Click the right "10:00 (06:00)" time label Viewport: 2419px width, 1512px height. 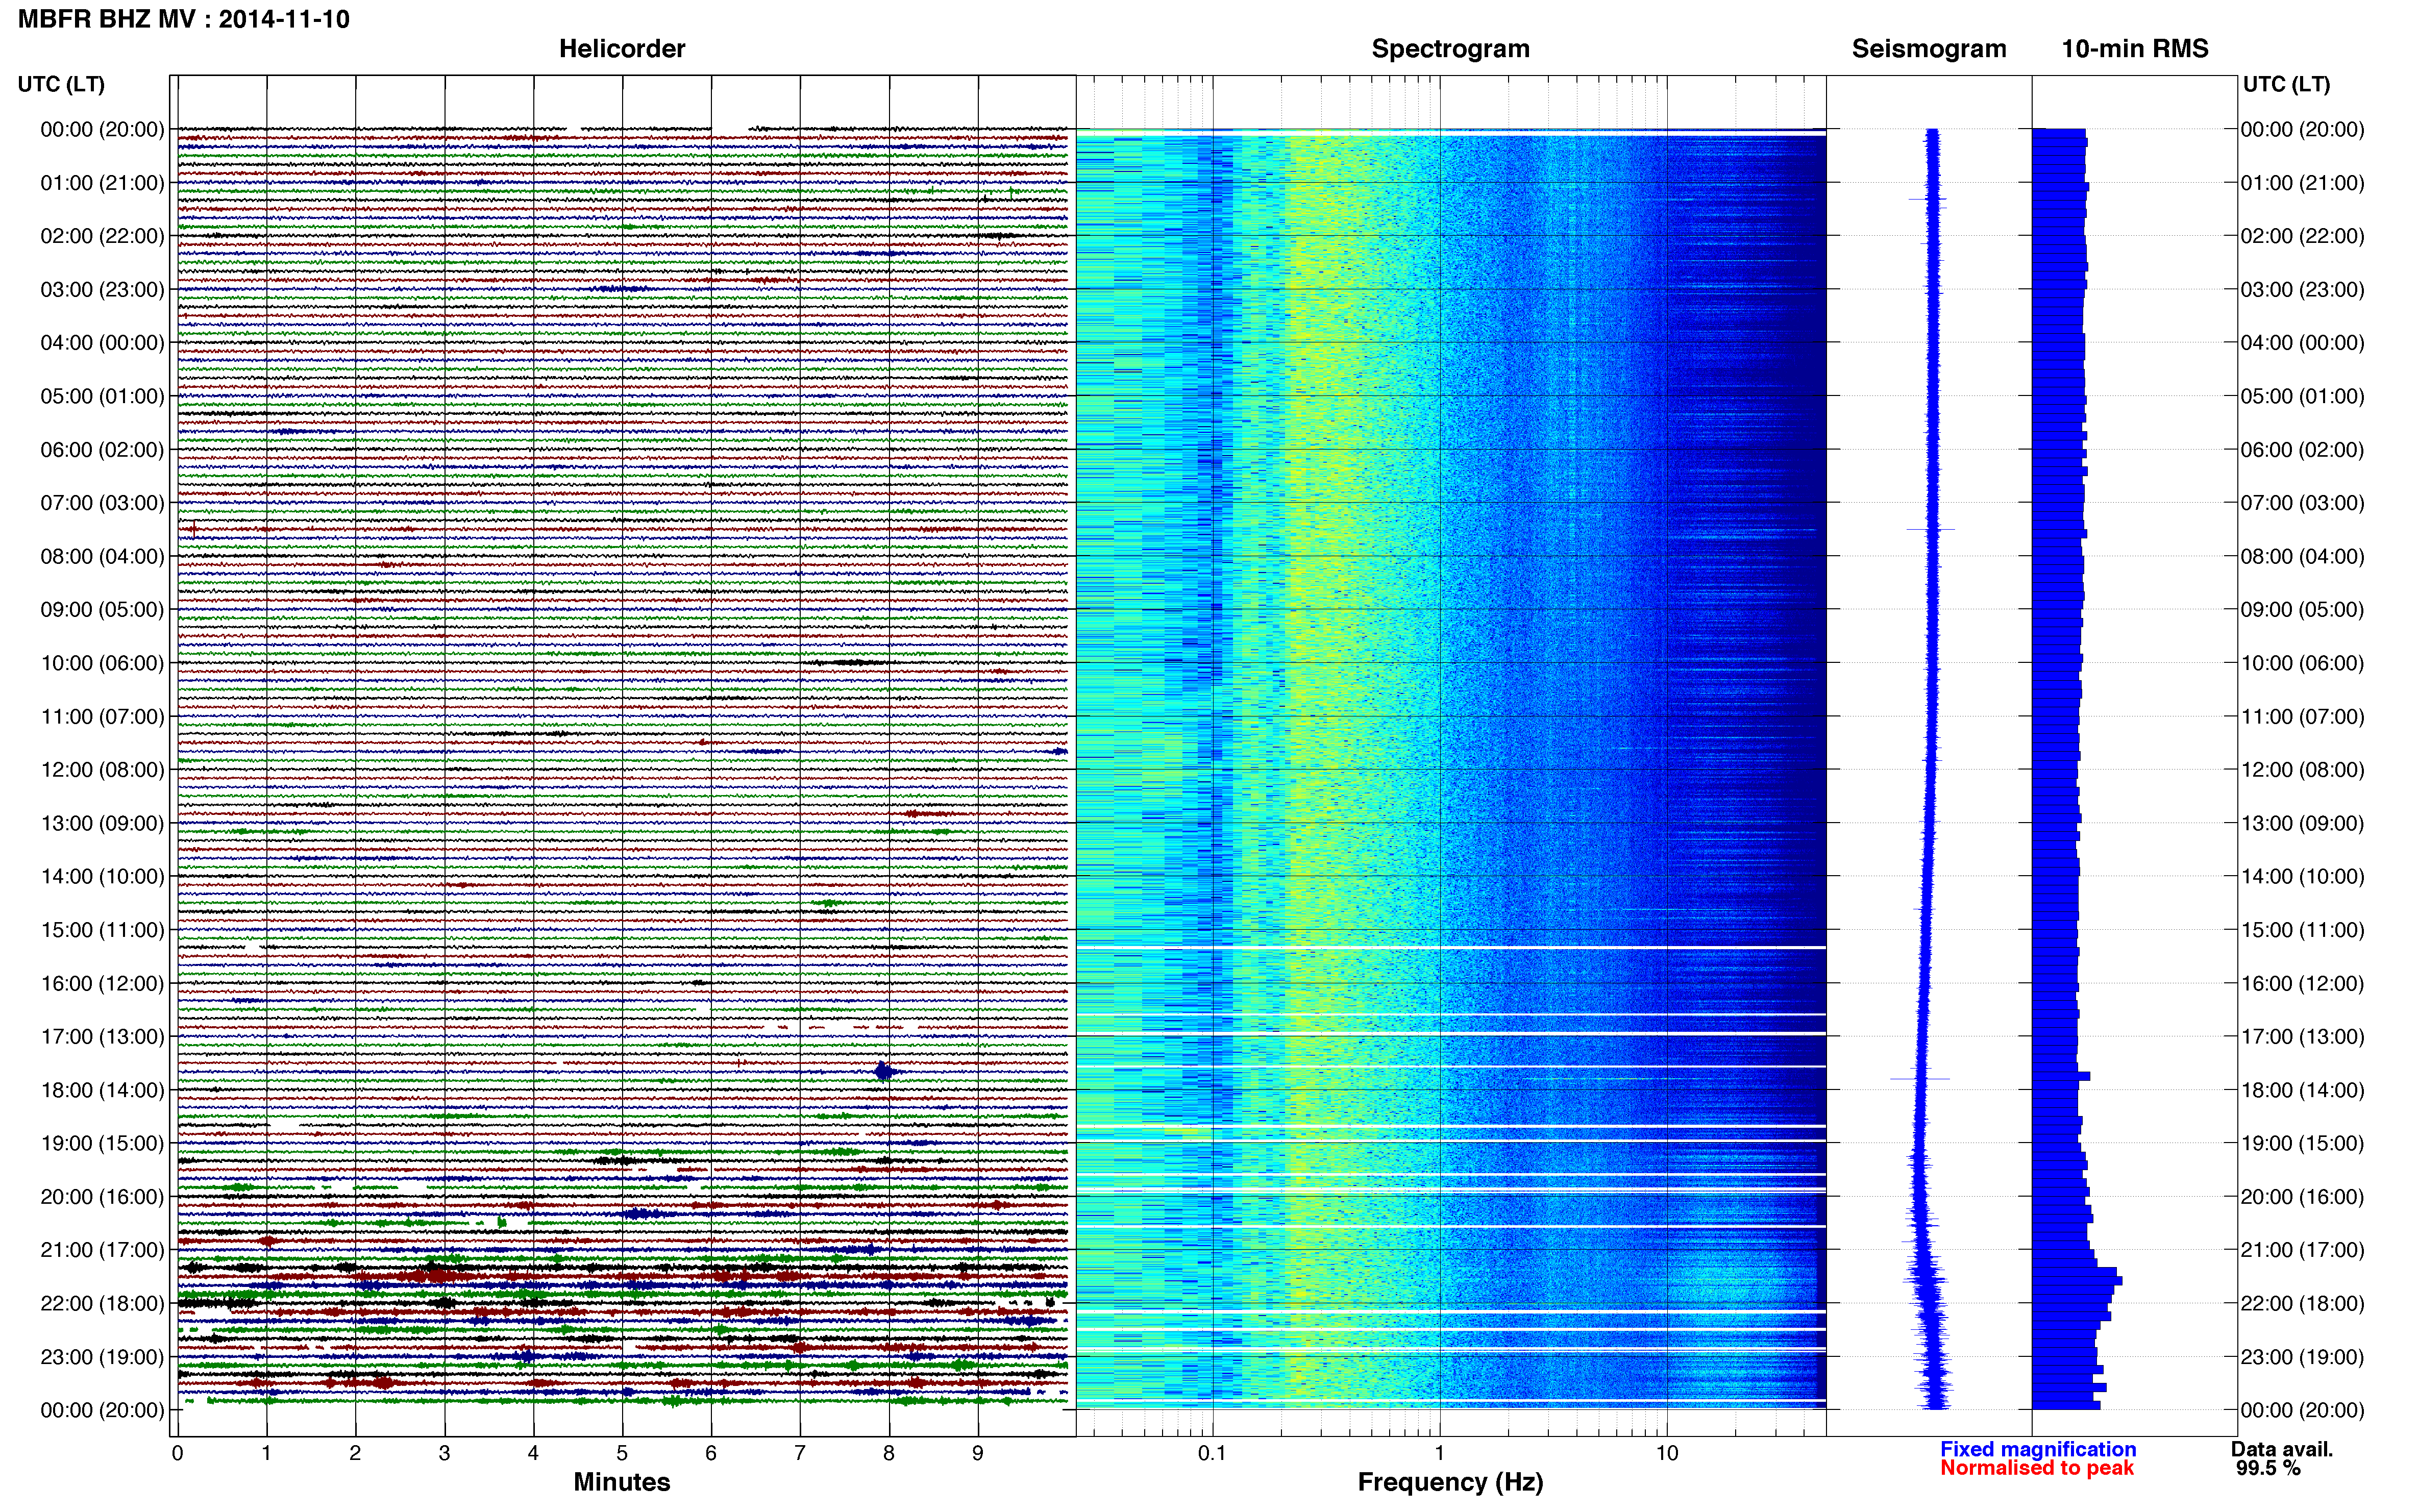(2302, 663)
